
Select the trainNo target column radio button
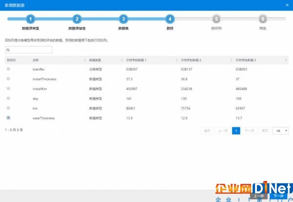[x=8, y=69]
